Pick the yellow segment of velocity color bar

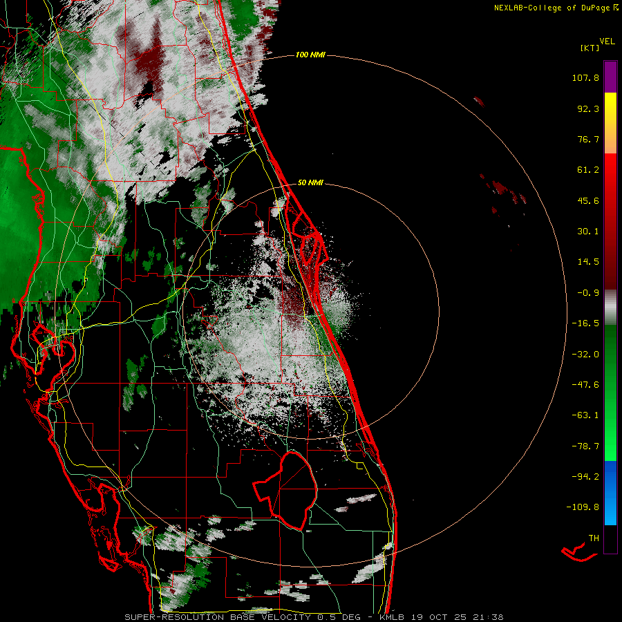pyautogui.click(x=610, y=107)
